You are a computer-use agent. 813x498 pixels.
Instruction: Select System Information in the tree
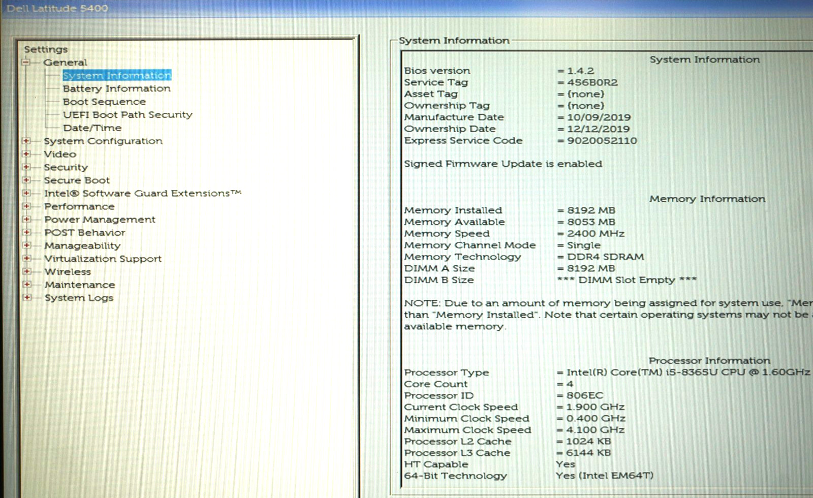pyautogui.click(x=117, y=75)
